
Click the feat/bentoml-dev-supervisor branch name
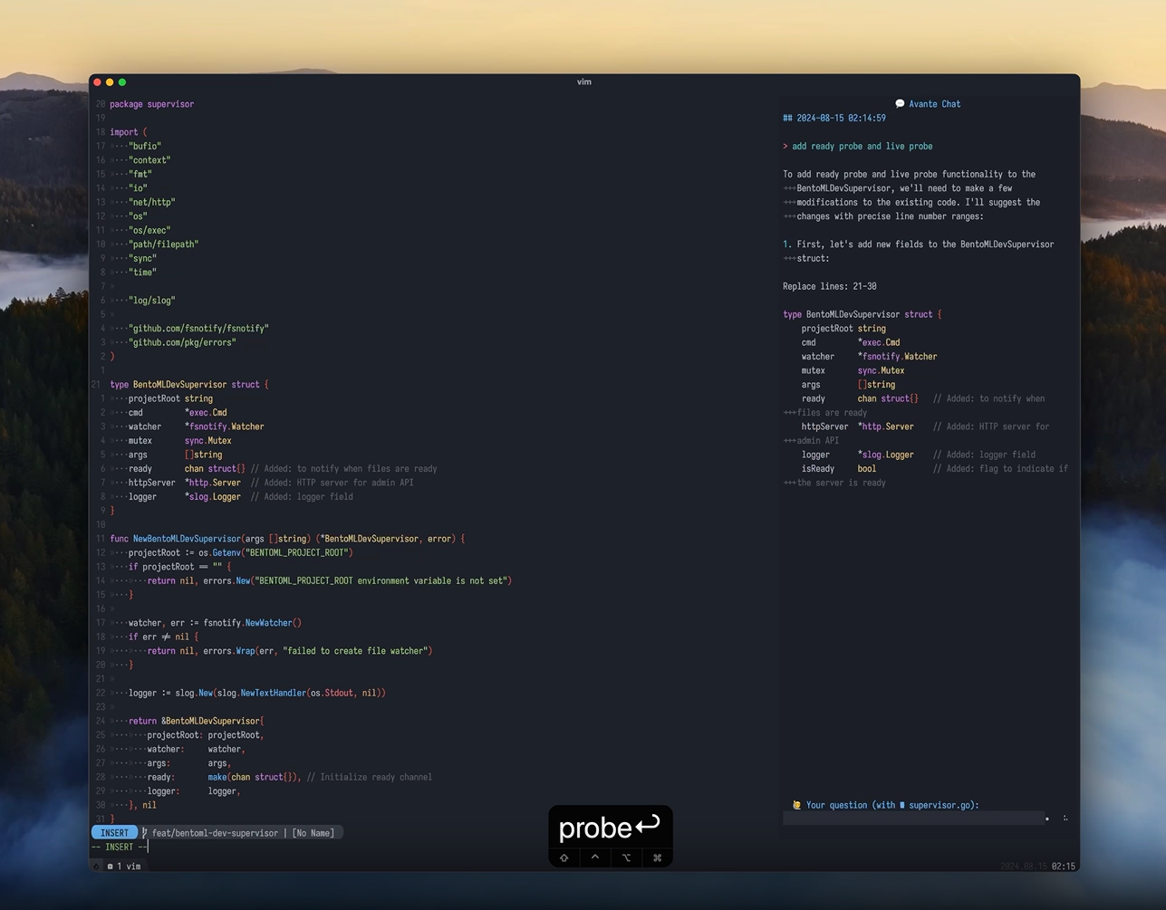pyautogui.click(x=214, y=832)
